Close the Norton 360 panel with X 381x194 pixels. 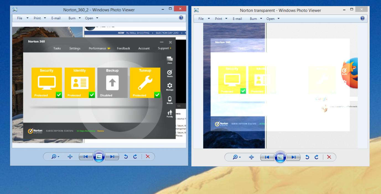point(170,42)
